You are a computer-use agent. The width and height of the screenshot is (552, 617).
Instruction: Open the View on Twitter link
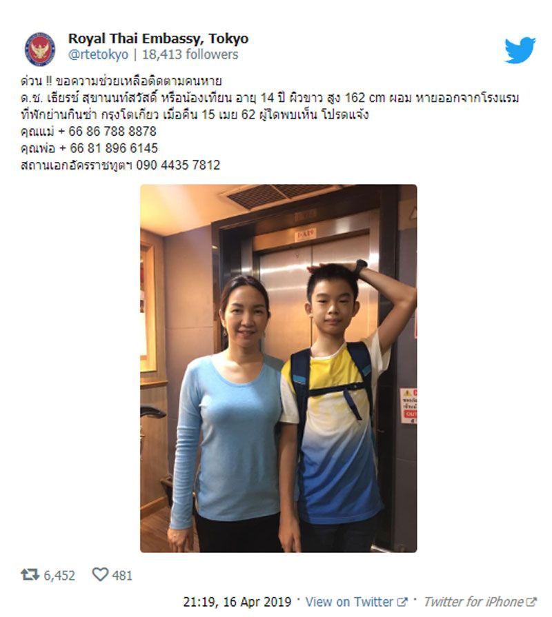pos(349,602)
